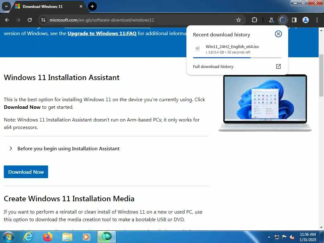Click the muted volume tray icon
Viewport: 324px width, 243px height.
(x=292, y=237)
